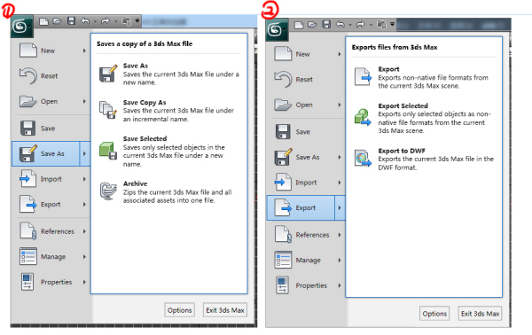Screen dimensions: 532x335
Task: Select Reset in right window application menu
Action: [x=307, y=80]
